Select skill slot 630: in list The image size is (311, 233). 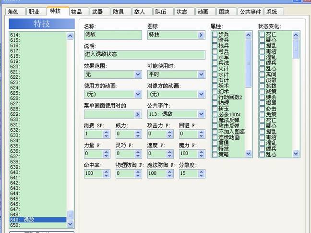point(38,120)
